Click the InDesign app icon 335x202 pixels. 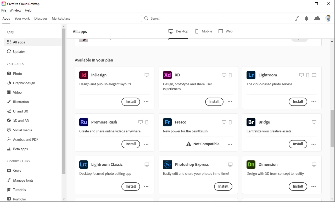tap(84, 75)
